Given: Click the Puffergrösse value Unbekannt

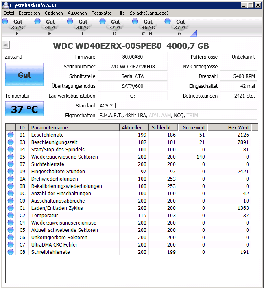Looking at the screenshot, I should tap(238, 57).
